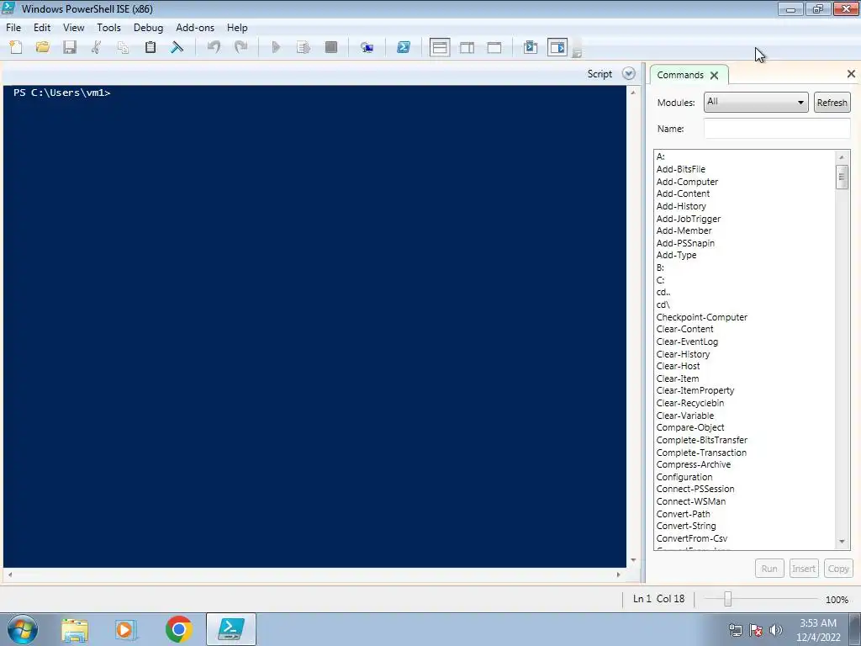This screenshot has height=646, width=861.
Task: Launch PowerShell.exe toolbar icon
Action: coord(404,47)
